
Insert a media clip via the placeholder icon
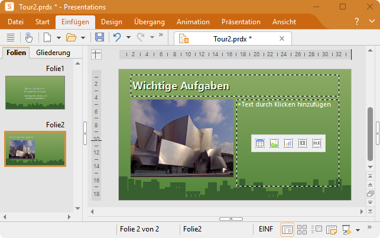(303, 143)
